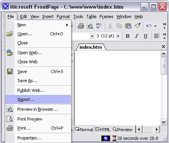Maximize the FrontPage window

pyautogui.click(x=153, y=6)
